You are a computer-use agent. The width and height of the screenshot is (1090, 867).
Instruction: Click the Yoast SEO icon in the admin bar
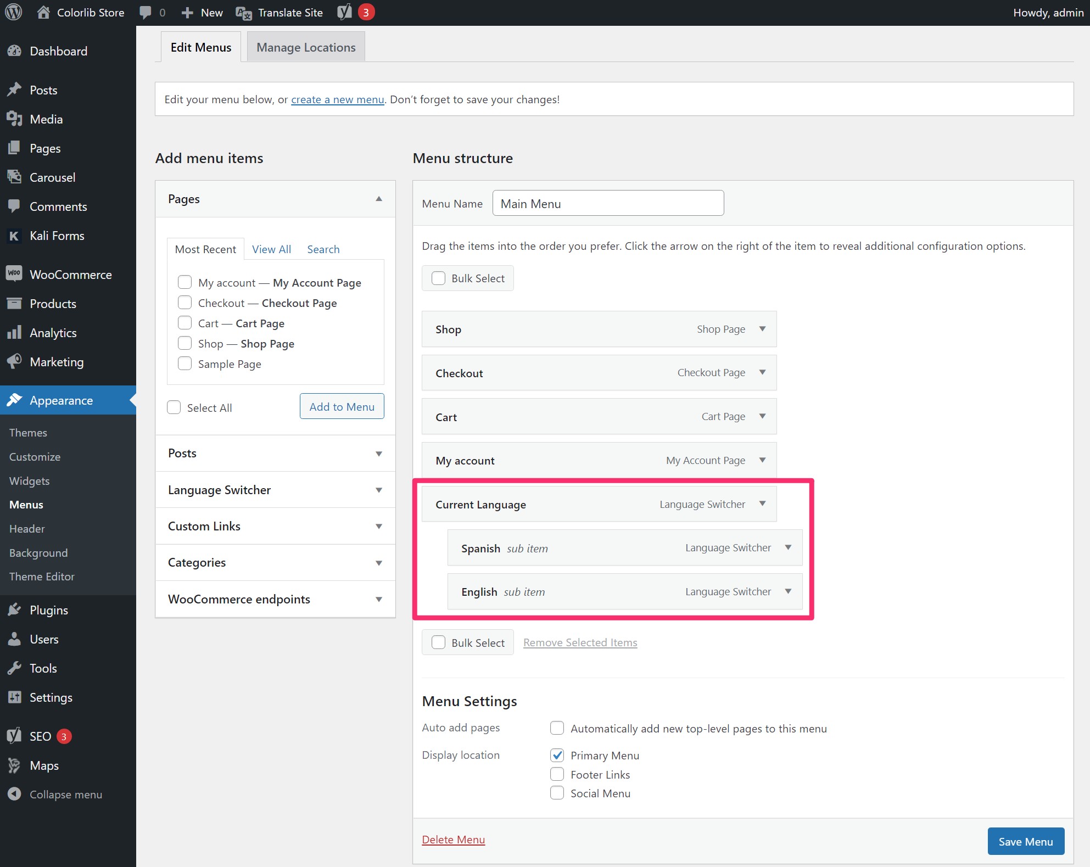pyautogui.click(x=344, y=12)
